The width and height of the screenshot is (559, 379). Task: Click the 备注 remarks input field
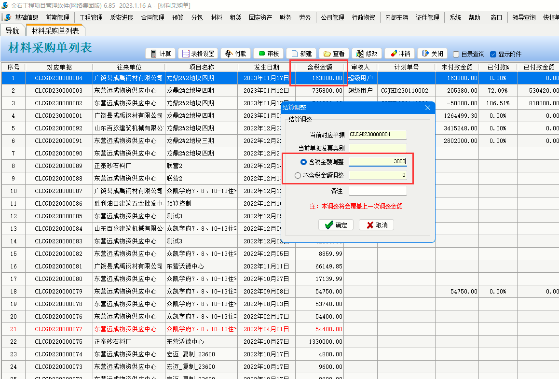[x=377, y=191]
